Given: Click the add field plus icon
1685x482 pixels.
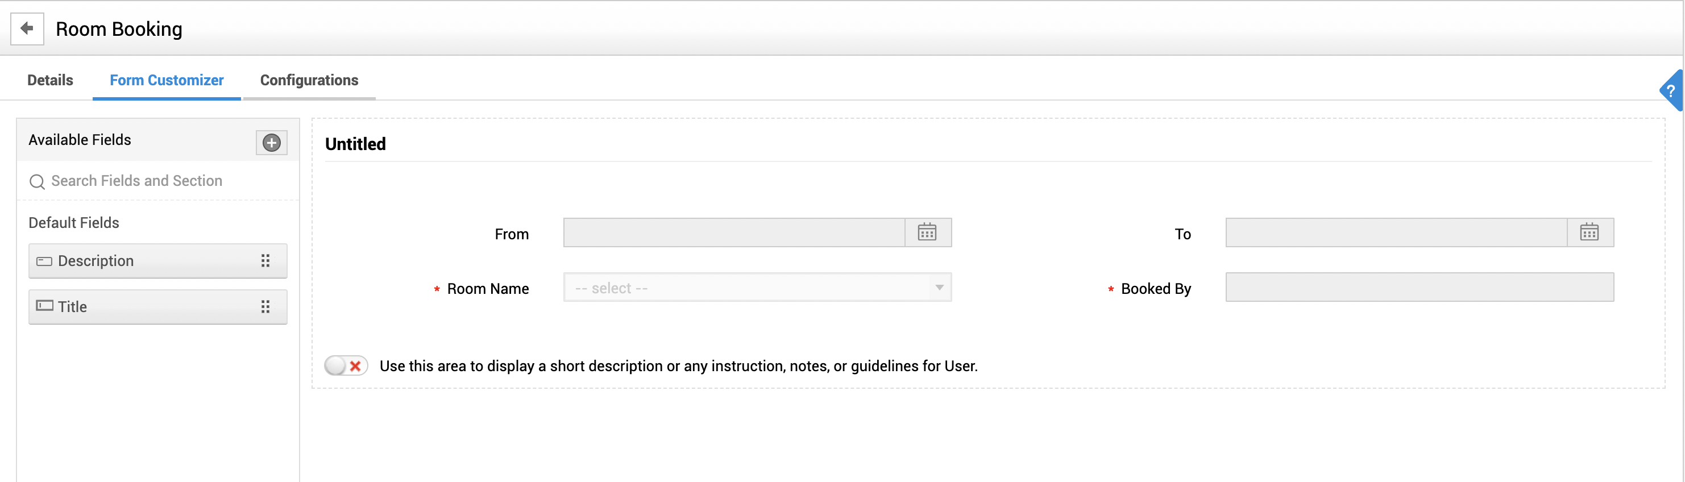Looking at the screenshot, I should point(272,143).
